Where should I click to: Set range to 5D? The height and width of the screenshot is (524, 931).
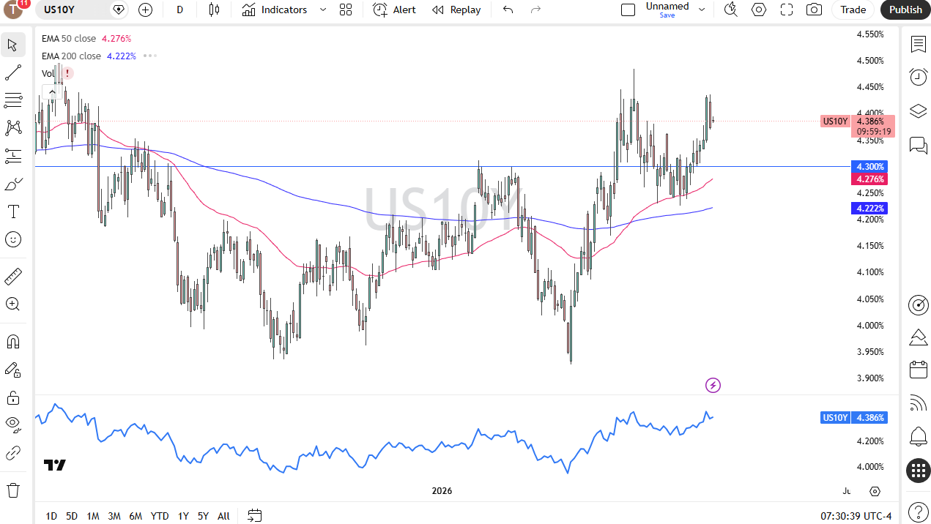point(71,516)
